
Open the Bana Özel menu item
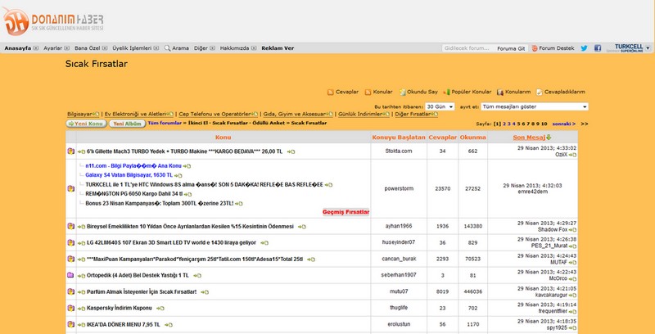coord(88,48)
